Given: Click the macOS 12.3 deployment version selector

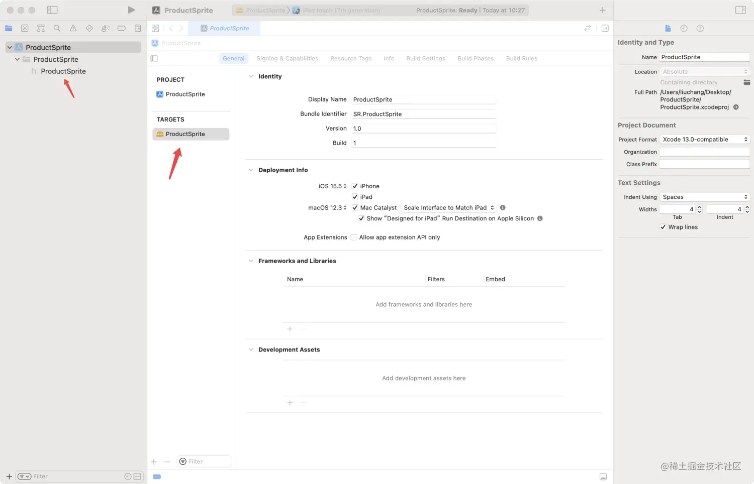Looking at the screenshot, I should point(327,208).
